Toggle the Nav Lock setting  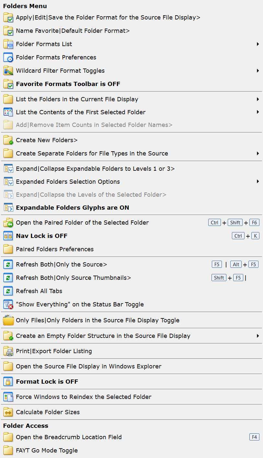[41, 236]
